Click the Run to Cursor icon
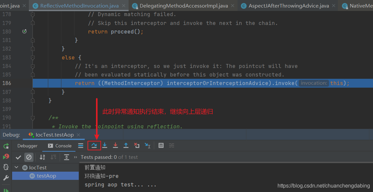This screenshot has height=192, width=373. click(x=148, y=146)
